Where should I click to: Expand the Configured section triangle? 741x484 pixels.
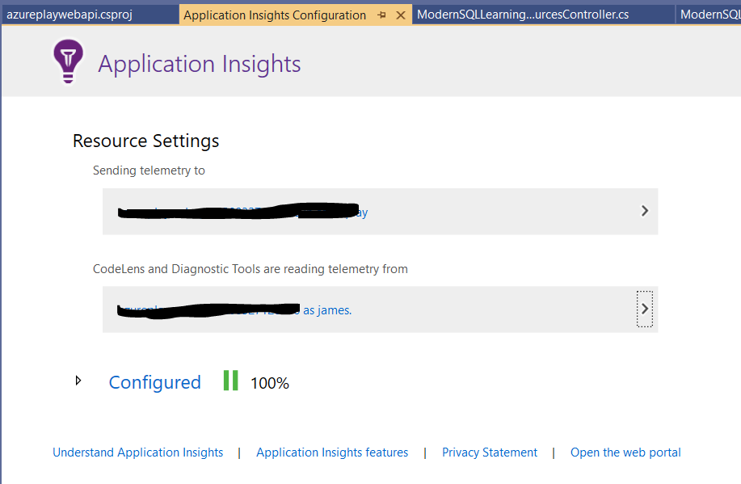tap(78, 381)
